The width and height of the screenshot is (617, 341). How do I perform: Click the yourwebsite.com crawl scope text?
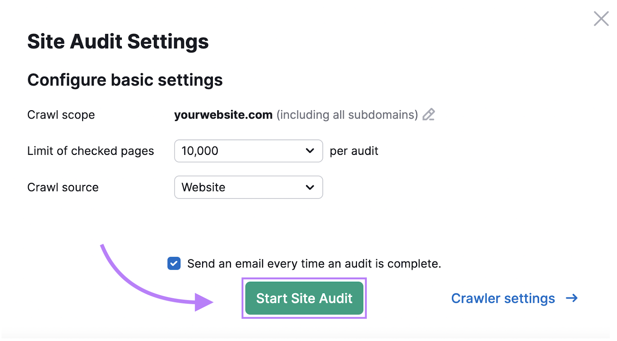click(x=223, y=114)
